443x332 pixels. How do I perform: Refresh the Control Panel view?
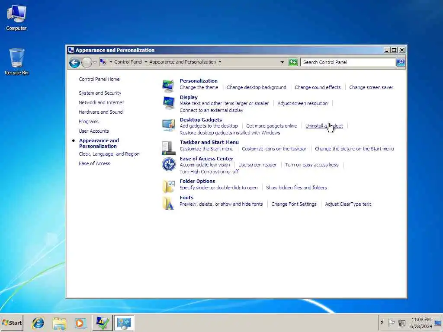pos(293,62)
